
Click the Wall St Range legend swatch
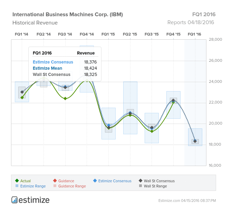pos(140,186)
